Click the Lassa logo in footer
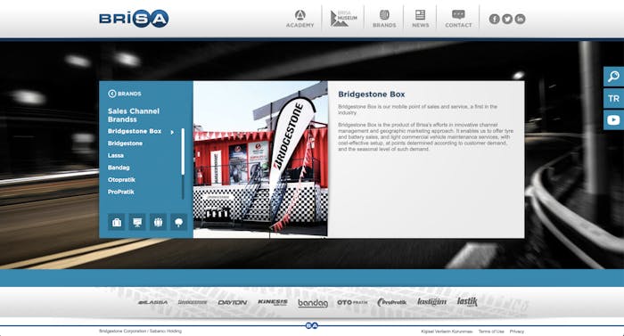The height and width of the screenshot is (336, 624). [x=152, y=302]
